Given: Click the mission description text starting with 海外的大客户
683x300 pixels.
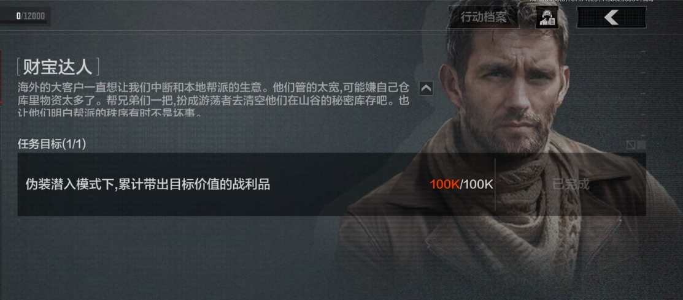Looking at the screenshot, I should coord(214,99).
